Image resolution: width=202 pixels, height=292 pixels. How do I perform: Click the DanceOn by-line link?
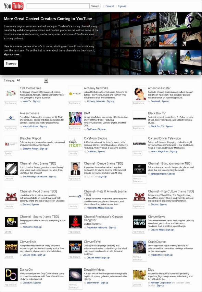27,283
